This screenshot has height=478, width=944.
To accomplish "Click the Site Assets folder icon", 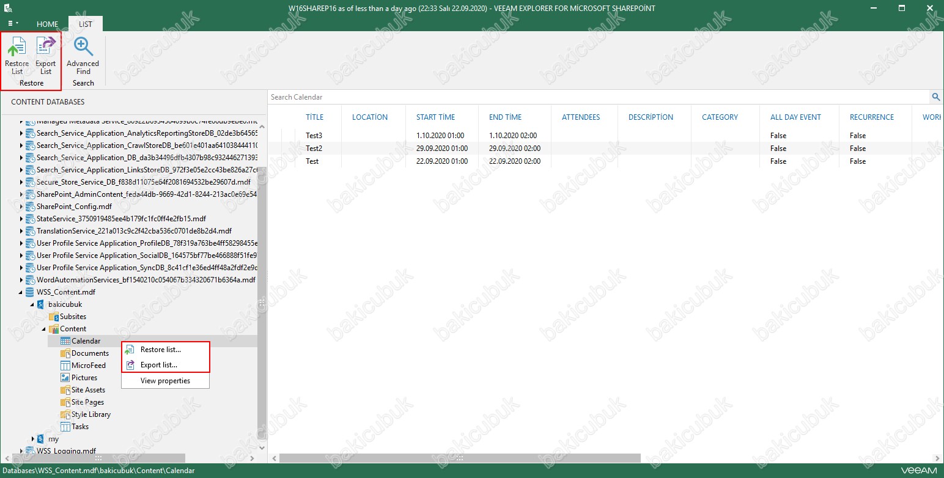I will point(65,390).
